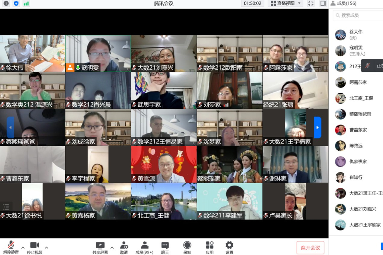The width and height of the screenshot is (383, 255).
Task: Check the network signal status icon
Action: [x=26, y=3]
